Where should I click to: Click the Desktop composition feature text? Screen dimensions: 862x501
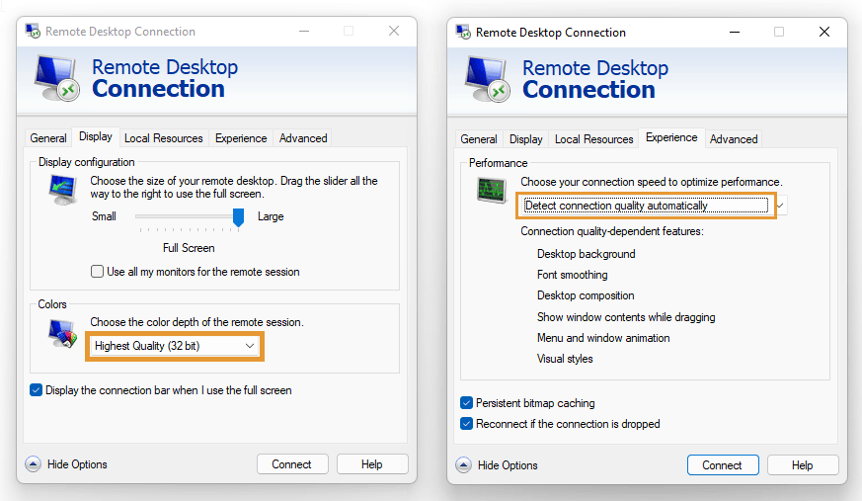(x=586, y=295)
